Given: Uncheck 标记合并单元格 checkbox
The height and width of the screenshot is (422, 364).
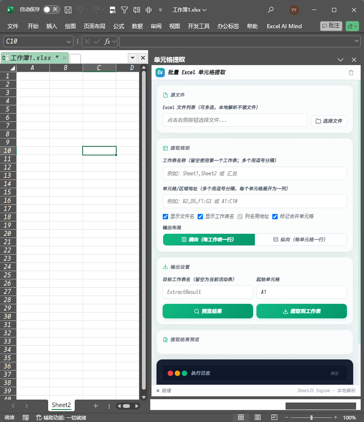Looking at the screenshot, I should (275, 216).
